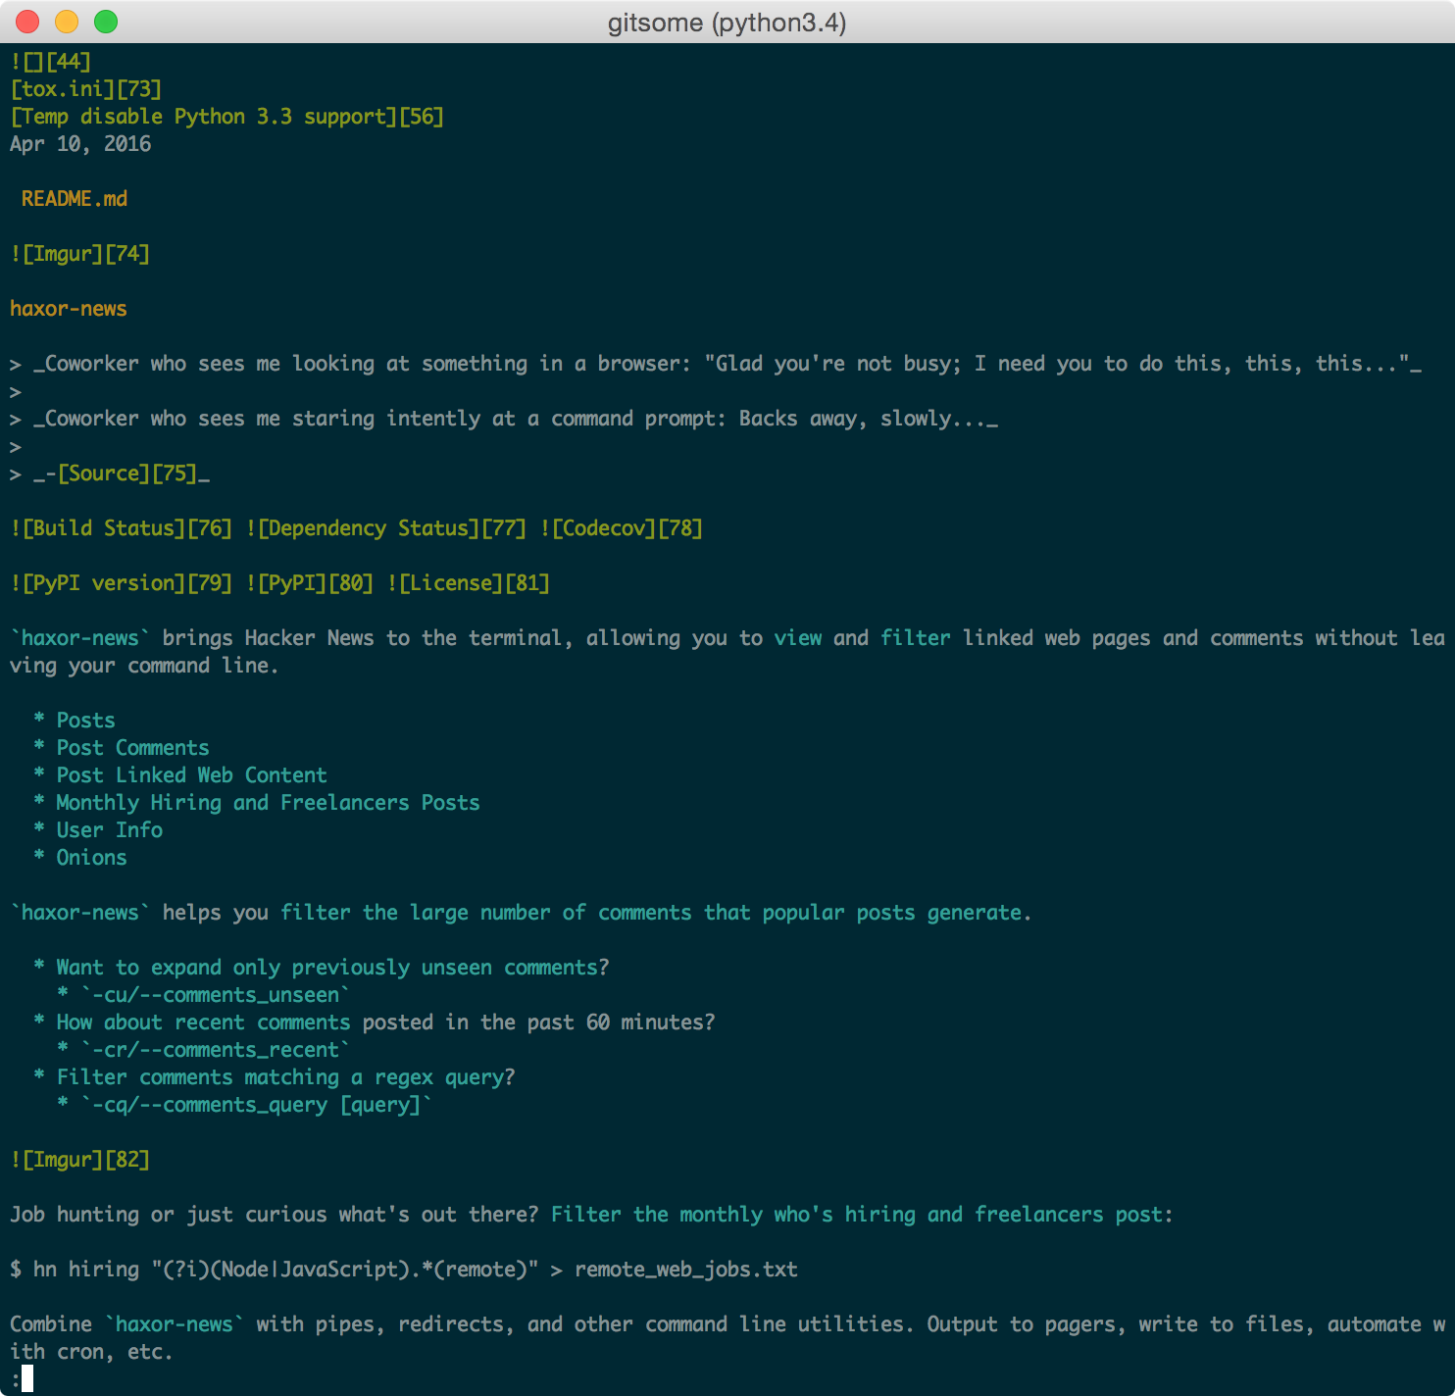The image size is (1455, 1396).
Task: Click the '$ hn hiring' command start
Action: 75,1270
